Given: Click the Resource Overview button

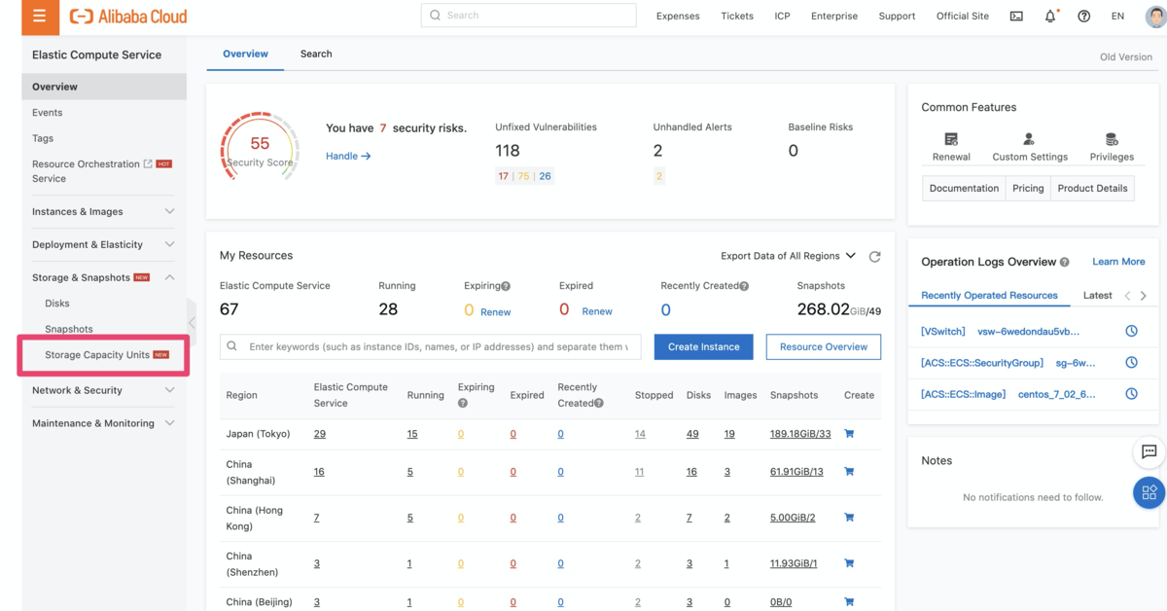Looking at the screenshot, I should tap(824, 346).
